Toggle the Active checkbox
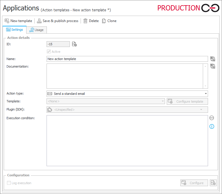222x194 pixels. point(49,52)
